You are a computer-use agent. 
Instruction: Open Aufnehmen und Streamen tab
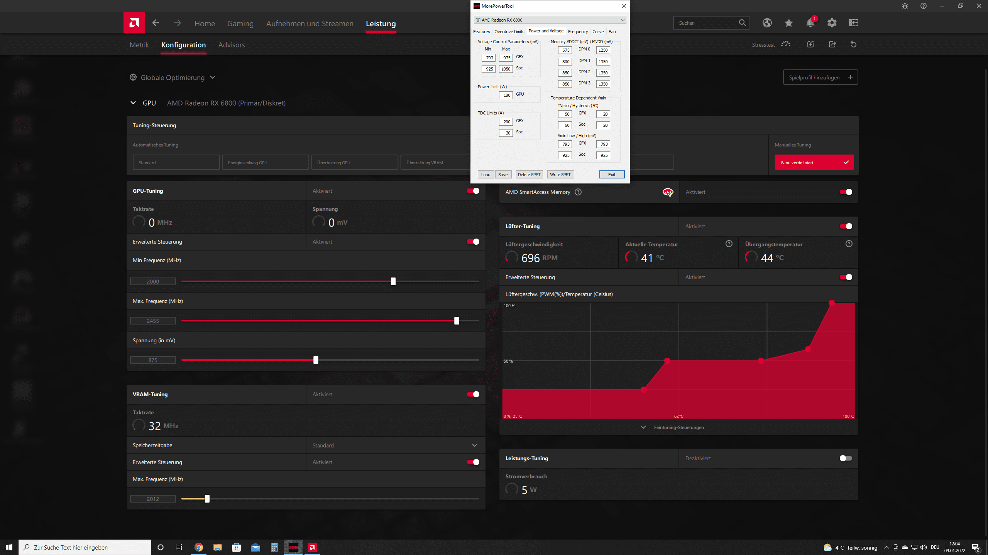tap(310, 24)
